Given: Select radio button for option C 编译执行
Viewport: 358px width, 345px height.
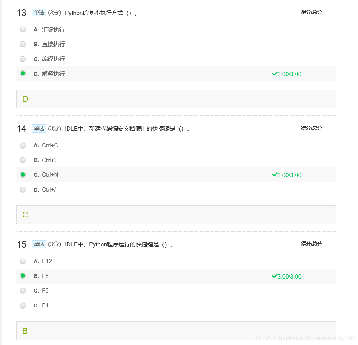Looking at the screenshot, I should pos(23,59).
